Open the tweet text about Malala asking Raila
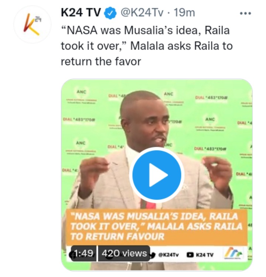Image resolution: width=266 pixels, height=277 pixels. click(x=147, y=46)
